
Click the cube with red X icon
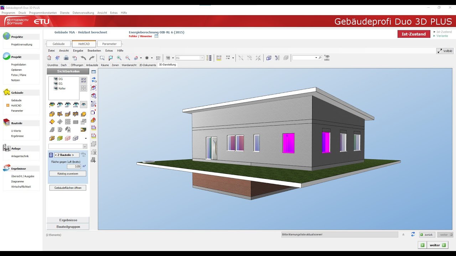[94, 112]
